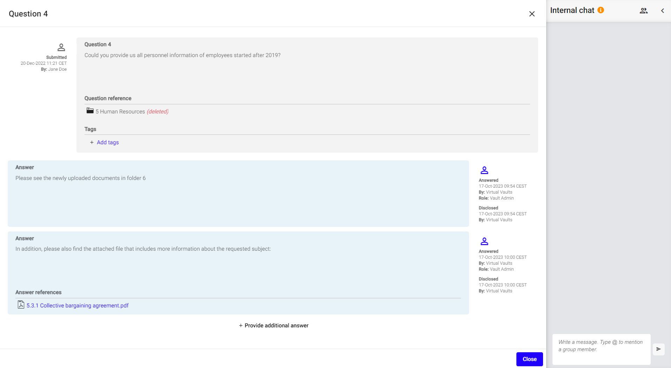Click the Internal chat heading

point(572,11)
